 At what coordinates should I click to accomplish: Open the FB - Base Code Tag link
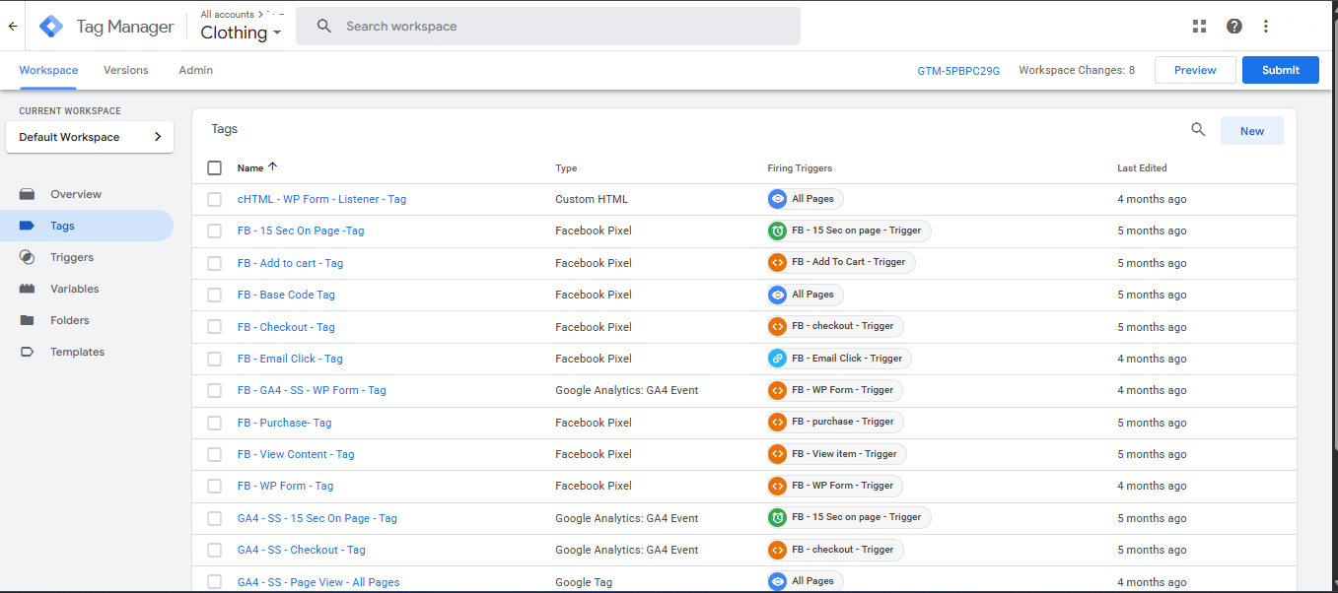286,295
